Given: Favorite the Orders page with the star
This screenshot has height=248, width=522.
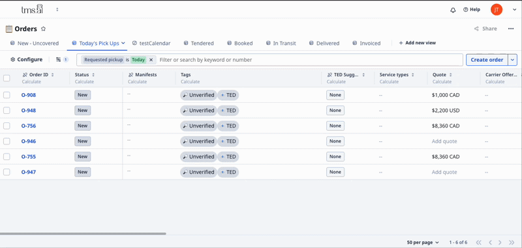Looking at the screenshot, I should pos(43,29).
